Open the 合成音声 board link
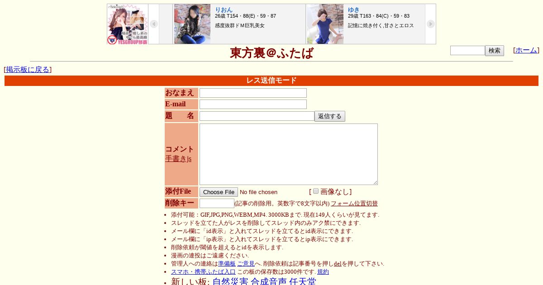Viewport: 543px width, 285px height. click(x=269, y=281)
